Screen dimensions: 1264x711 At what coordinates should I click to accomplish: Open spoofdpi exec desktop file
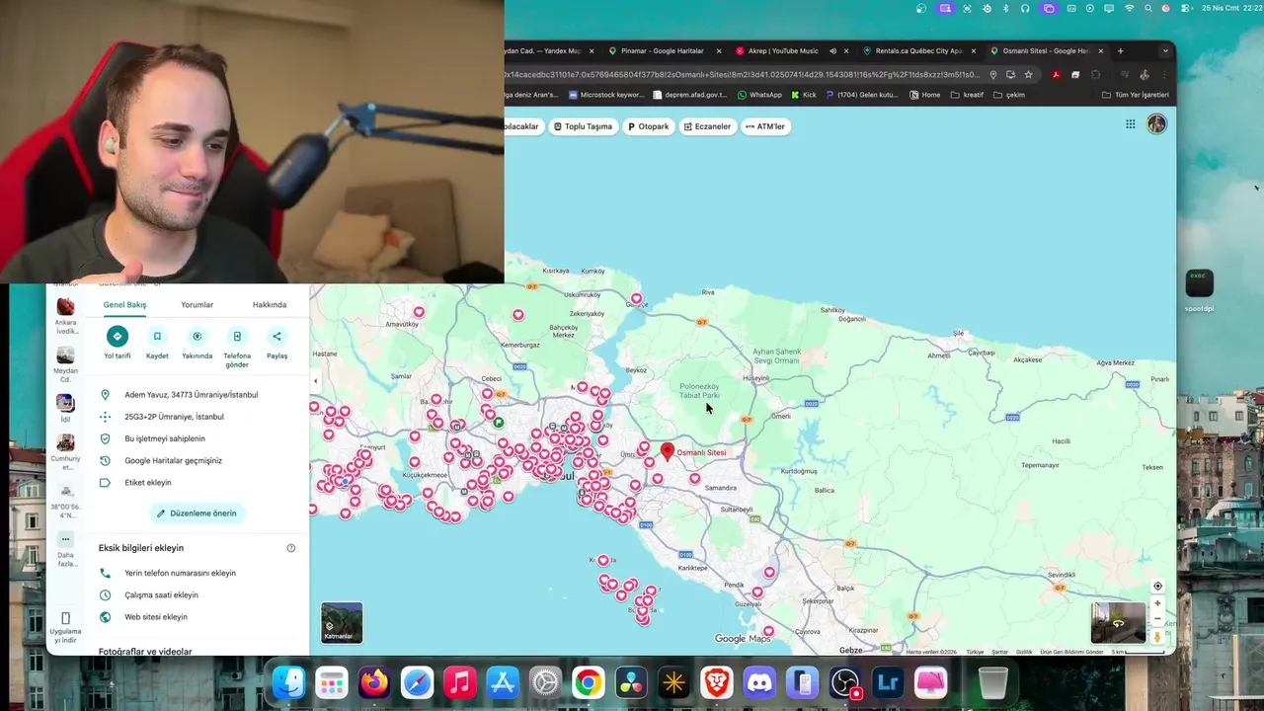[x=1199, y=290]
